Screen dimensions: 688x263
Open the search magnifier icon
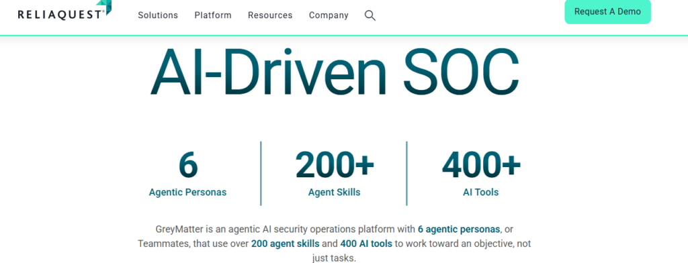(370, 16)
